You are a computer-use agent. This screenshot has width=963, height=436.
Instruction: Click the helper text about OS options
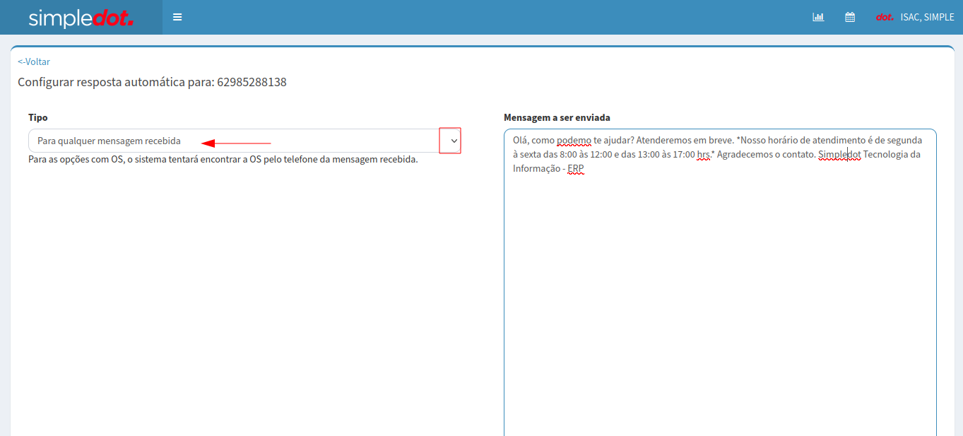click(x=223, y=160)
